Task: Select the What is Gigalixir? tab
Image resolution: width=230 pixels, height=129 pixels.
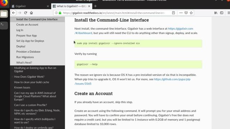Action: pos(72,6)
